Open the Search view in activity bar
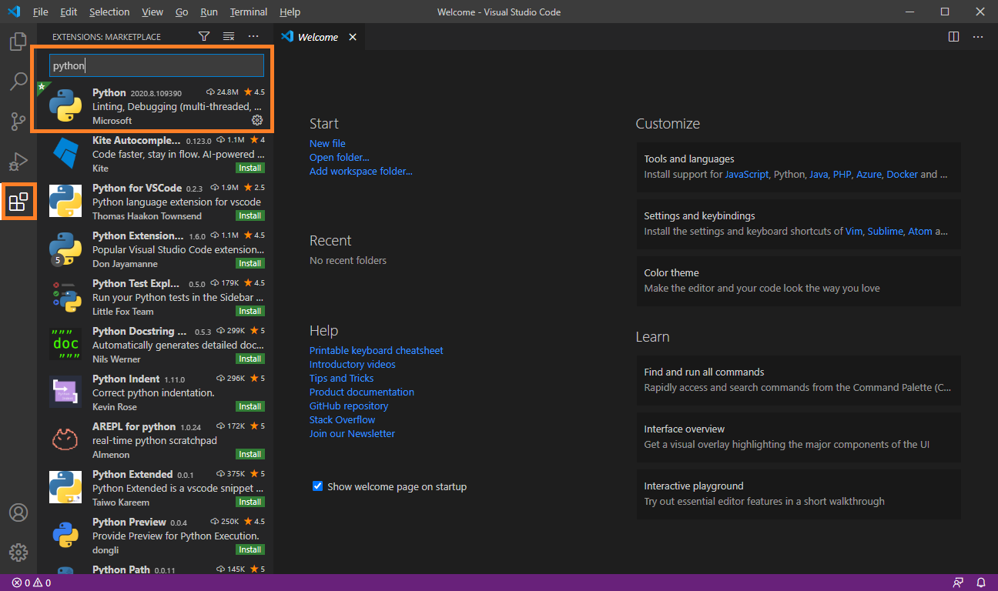The width and height of the screenshot is (998, 591). (18, 82)
